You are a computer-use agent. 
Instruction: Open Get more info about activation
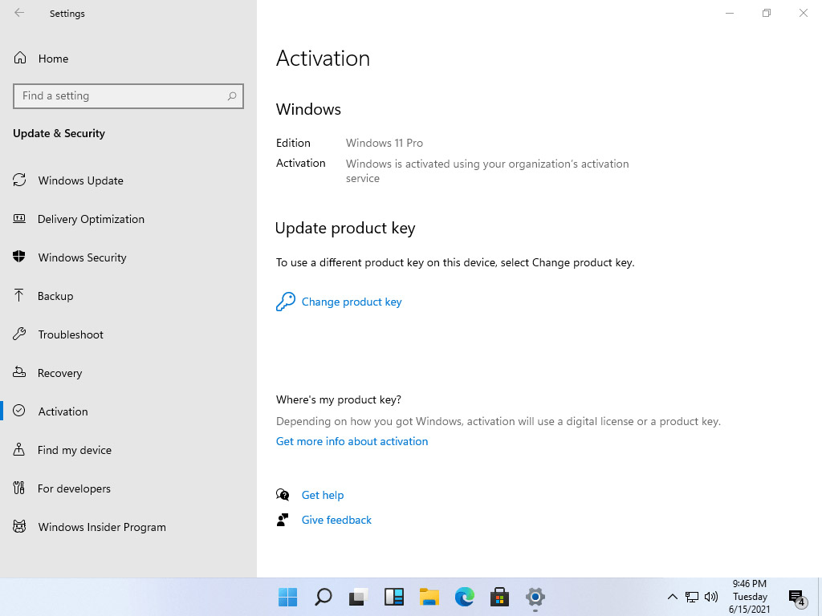(x=352, y=441)
